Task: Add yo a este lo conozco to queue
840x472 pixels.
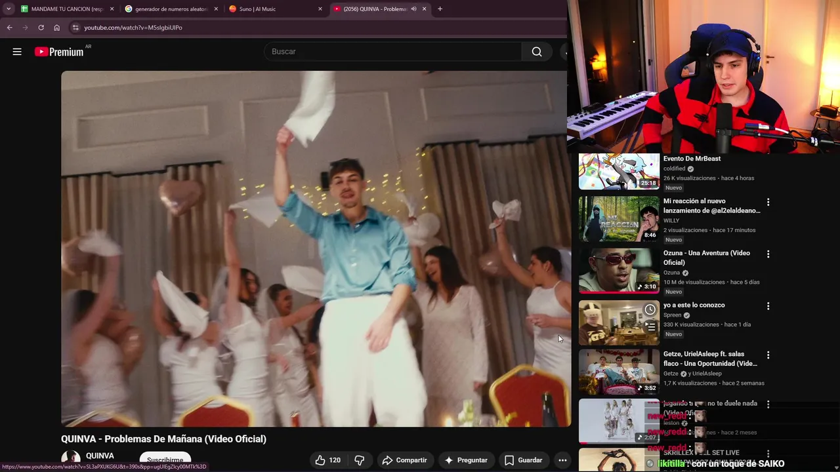Action: pos(650,326)
